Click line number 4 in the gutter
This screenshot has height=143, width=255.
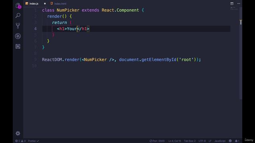pyautogui.click(x=35, y=29)
